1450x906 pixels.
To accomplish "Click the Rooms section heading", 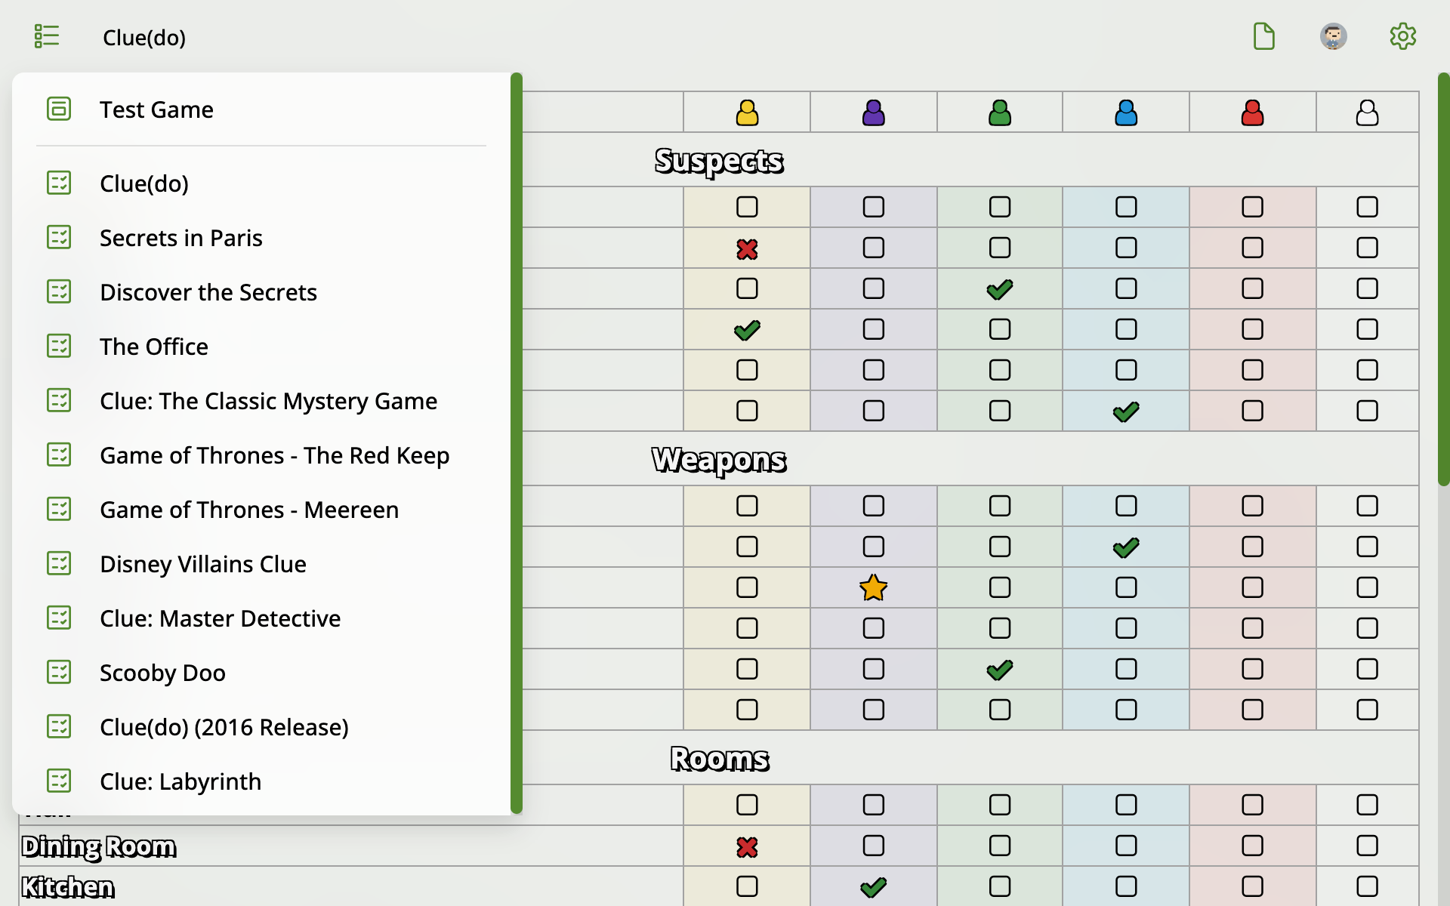I will (720, 758).
